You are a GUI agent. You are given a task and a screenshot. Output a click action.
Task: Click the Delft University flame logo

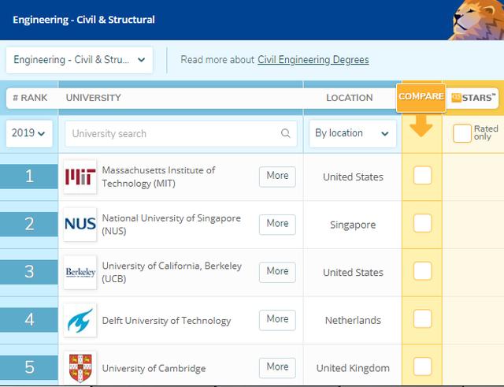[x=80, y=320]
